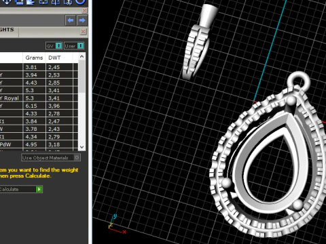Select the 2,79 DWT cell
Screen dimensions: 326x244
pos(59,136)
